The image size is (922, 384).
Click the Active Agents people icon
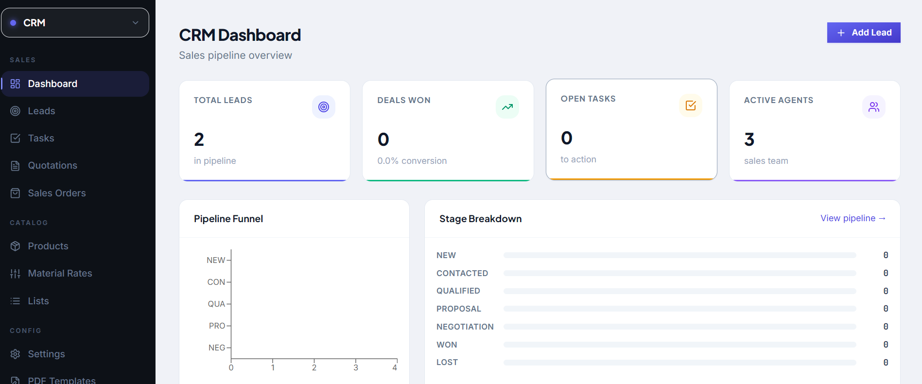tap(874, 107)
